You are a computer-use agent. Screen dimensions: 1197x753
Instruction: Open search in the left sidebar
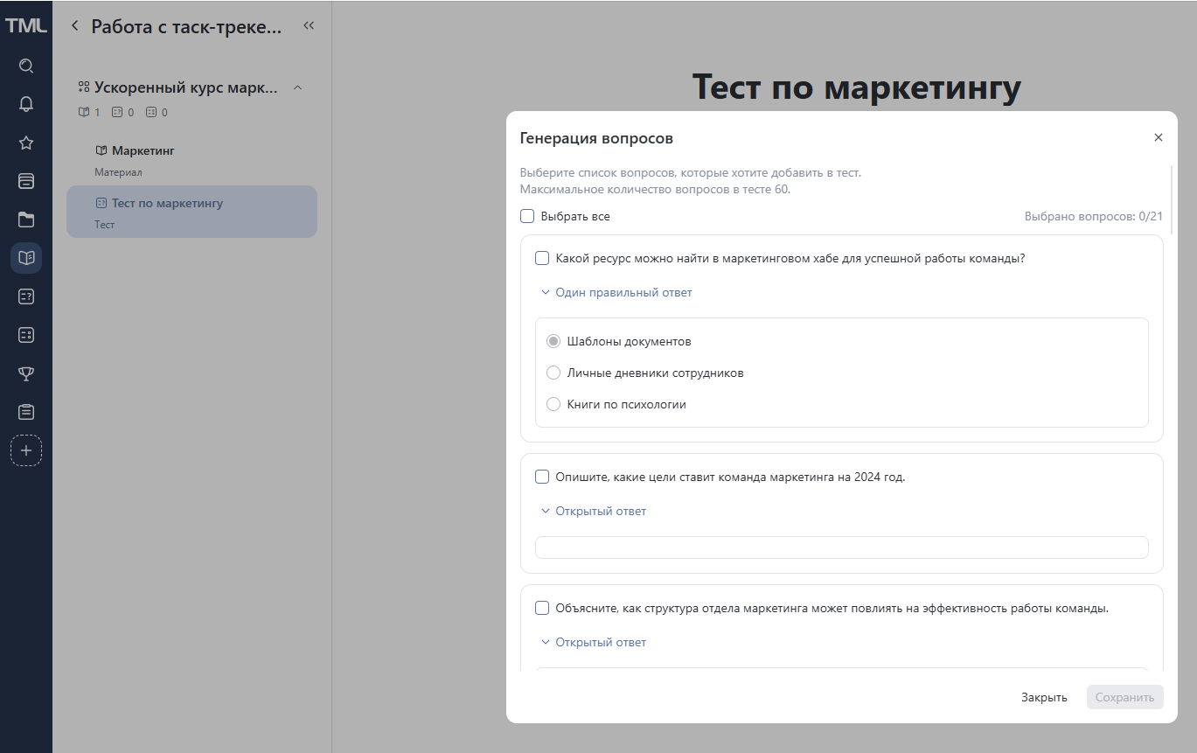26,66
